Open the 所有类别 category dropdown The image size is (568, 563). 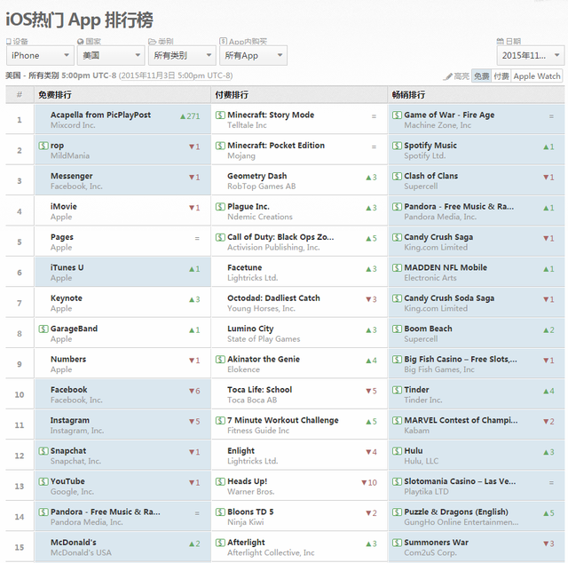click(x=182, y=55)
